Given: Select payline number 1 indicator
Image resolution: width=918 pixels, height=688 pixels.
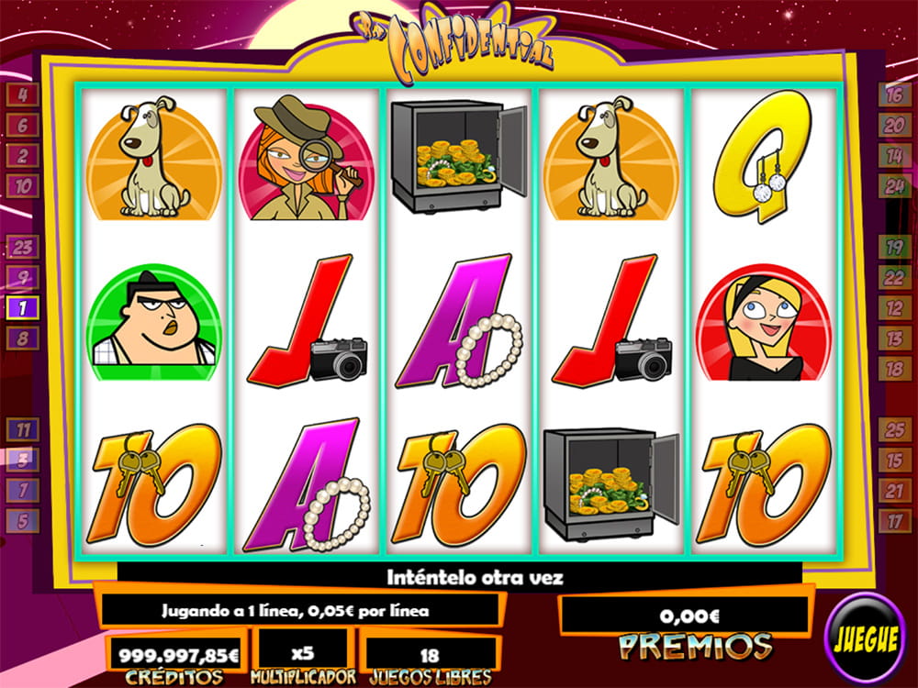Looking at the screenshot, I should coord(22,307).
